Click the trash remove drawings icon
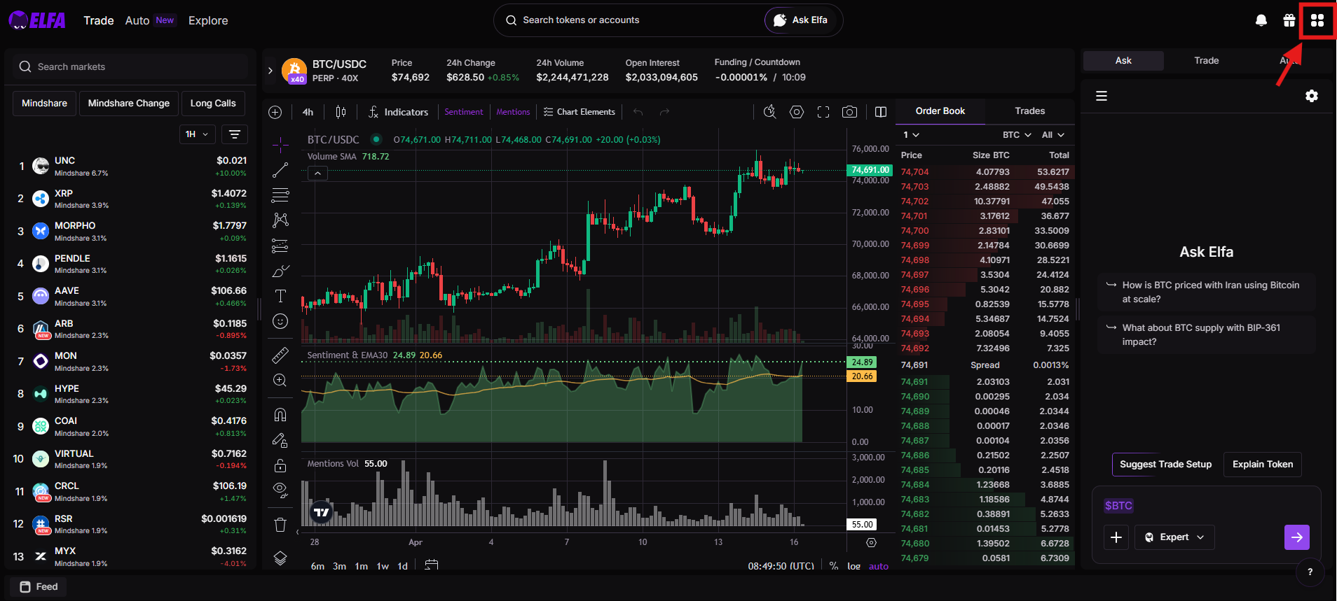 pyautogui.click(x=280, y=525)
